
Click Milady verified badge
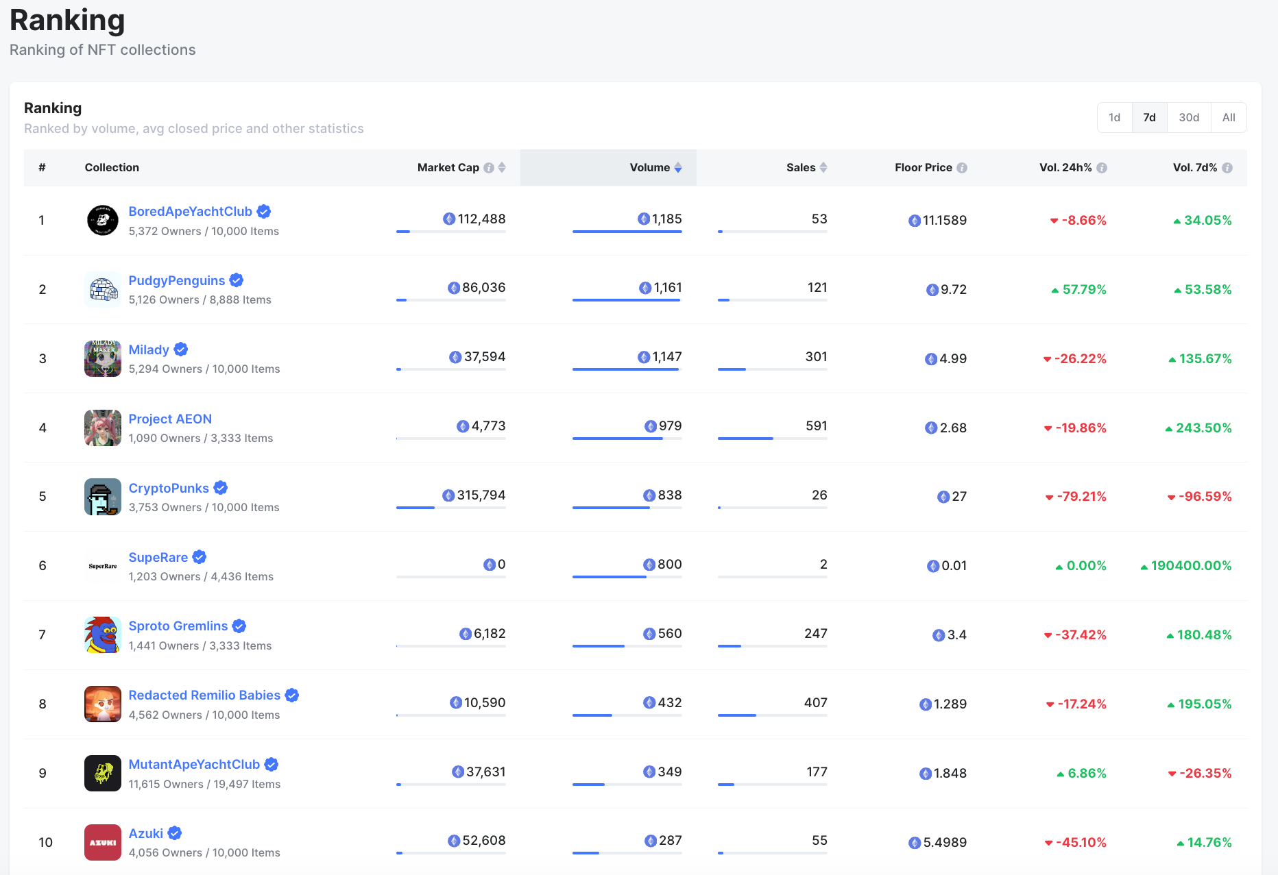click(x=181, y=349)
